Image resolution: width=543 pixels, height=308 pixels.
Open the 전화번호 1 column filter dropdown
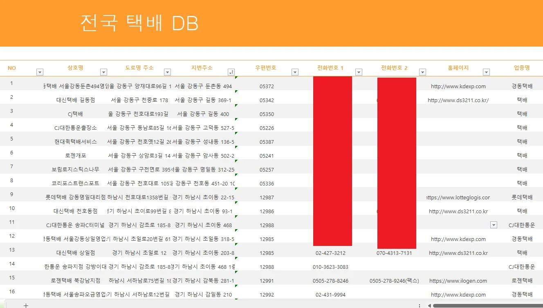tap(359, 72)
